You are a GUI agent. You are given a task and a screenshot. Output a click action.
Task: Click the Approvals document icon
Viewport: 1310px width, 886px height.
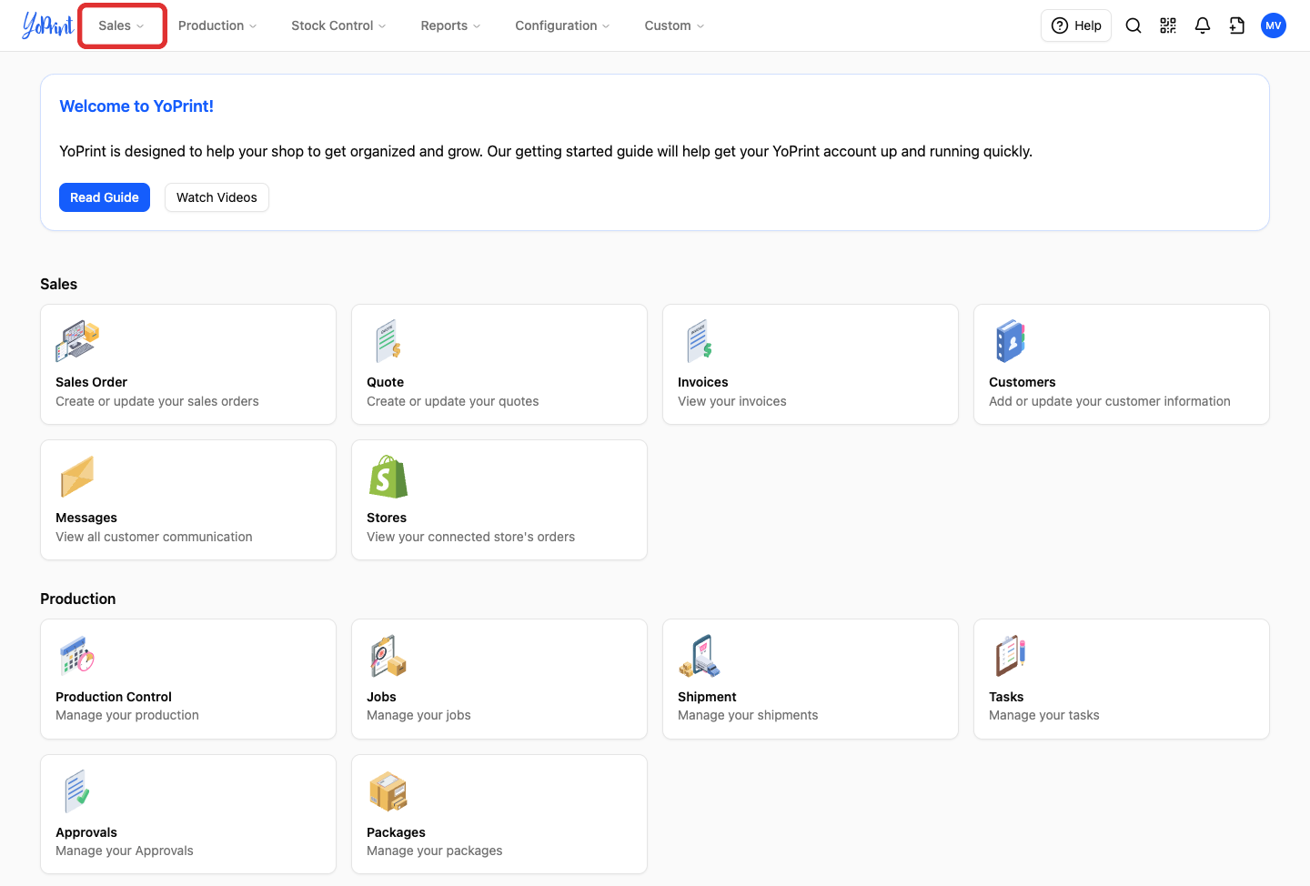tap(77, 791)
